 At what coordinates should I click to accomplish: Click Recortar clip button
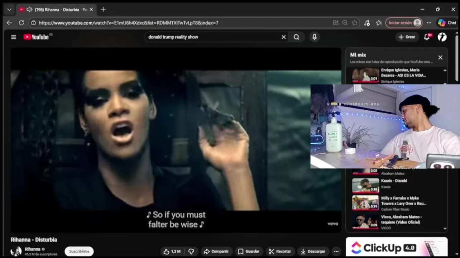280,251
